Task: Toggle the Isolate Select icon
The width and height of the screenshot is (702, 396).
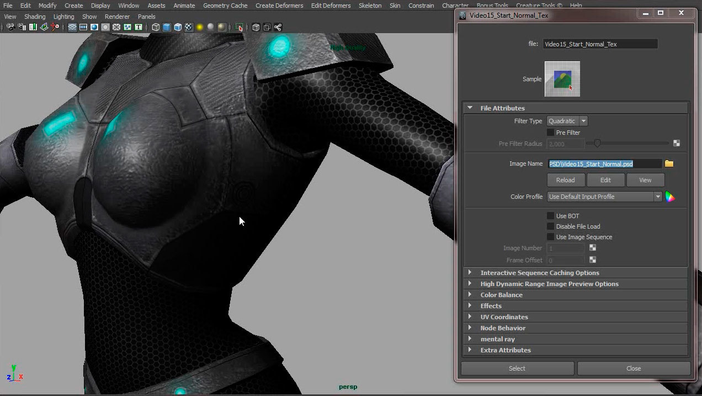Action: coord(239,27)
